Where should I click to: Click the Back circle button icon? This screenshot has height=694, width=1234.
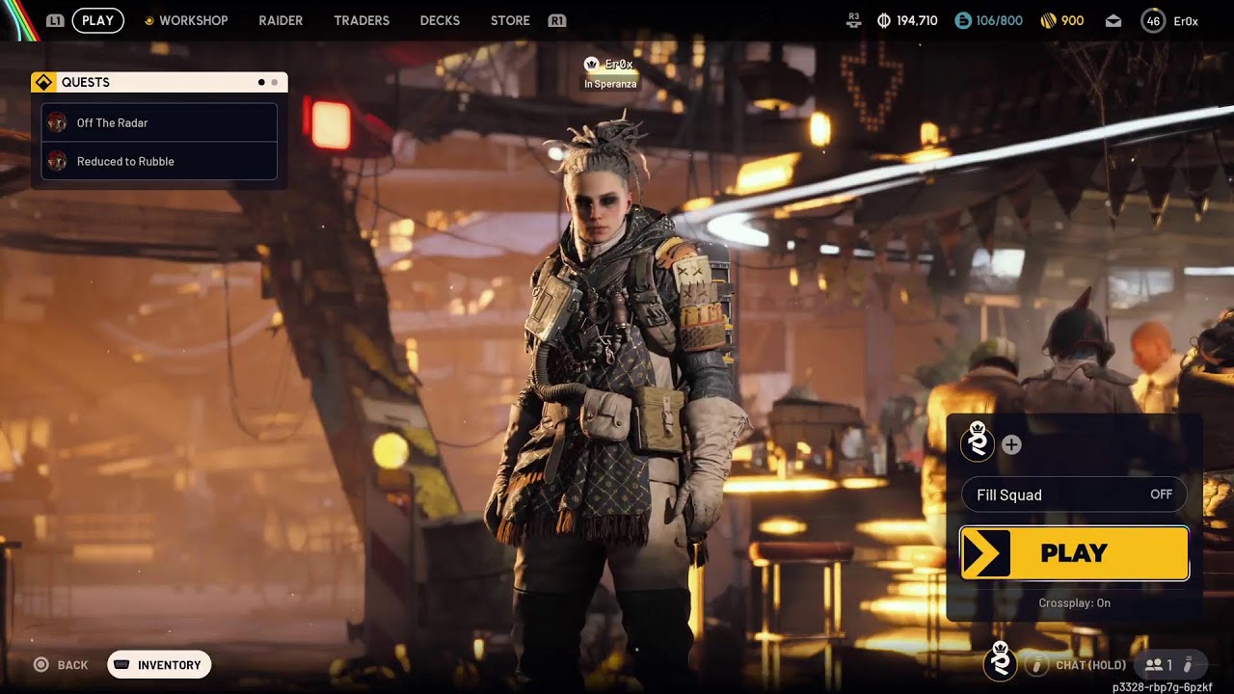(41, 665)
